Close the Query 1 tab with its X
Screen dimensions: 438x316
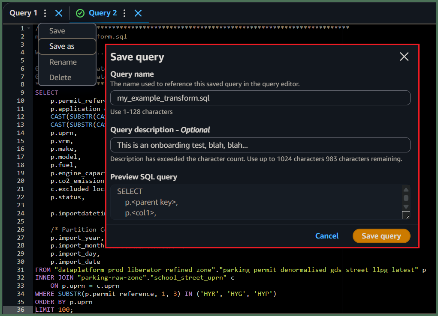point(59,13)
